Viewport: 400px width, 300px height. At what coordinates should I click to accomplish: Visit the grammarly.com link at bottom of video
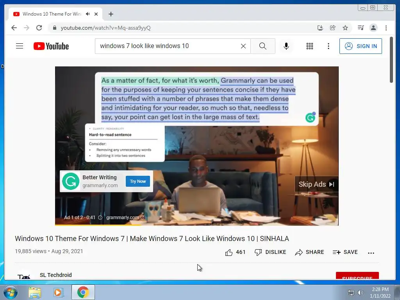coord(125,218)
